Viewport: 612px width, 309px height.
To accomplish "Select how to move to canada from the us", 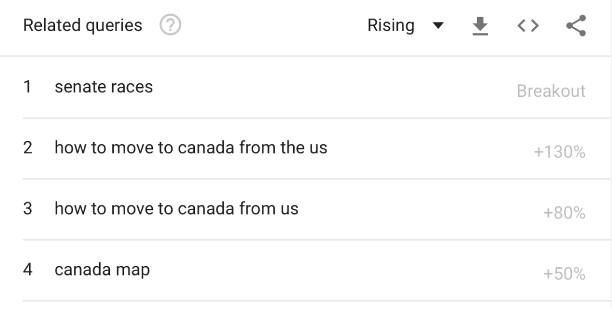I will tap(191, 148).
